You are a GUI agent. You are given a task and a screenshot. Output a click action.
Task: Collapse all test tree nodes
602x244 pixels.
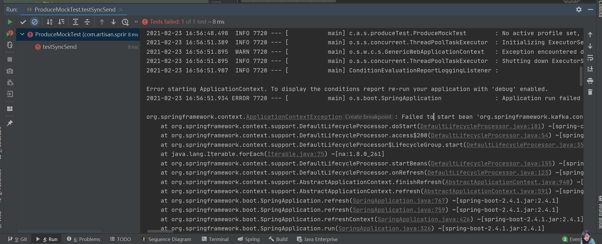[x=87, y=22]
